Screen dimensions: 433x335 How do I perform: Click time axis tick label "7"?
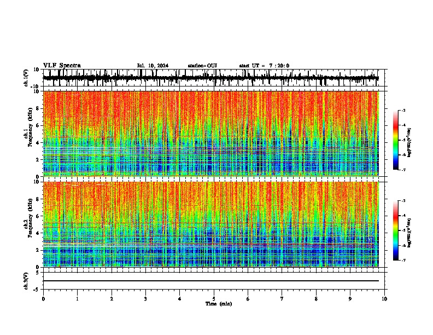(x=282, y=299)
